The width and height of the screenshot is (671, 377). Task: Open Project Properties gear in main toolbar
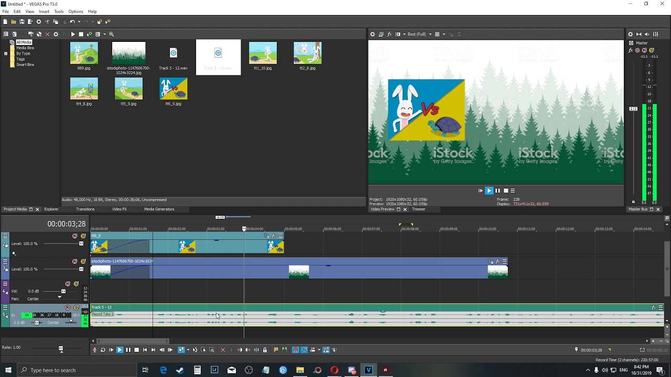39,21
